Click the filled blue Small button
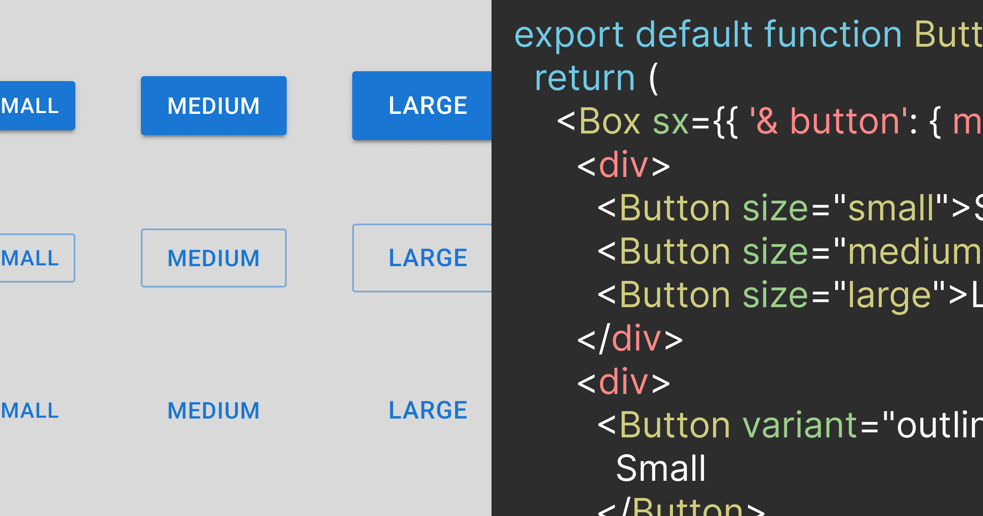This screenshot has width=983, height=516. pos(36,106)
